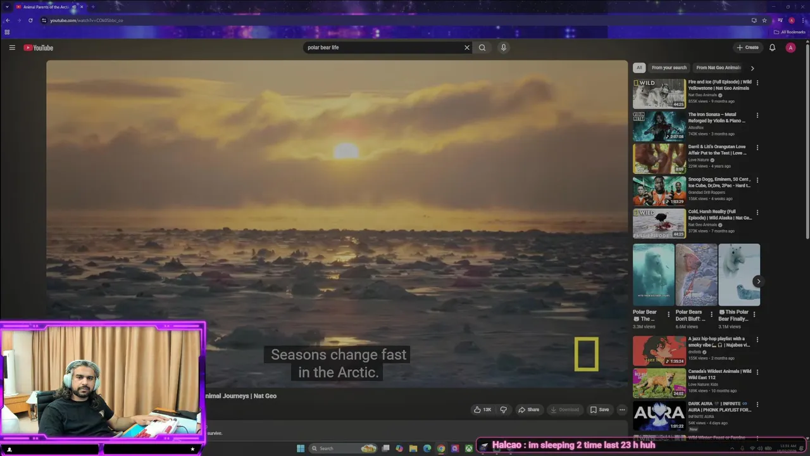Open the Create menu
The height and width of the screenshot is (456, 810).
click(x=747, y=47)
